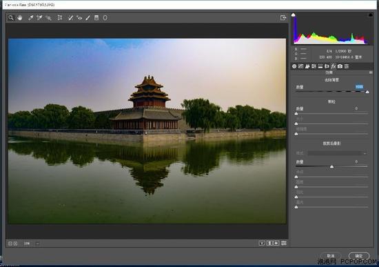Open the Effects panel options menu
The width and height of the screenshot is (379, 267).
371,72
